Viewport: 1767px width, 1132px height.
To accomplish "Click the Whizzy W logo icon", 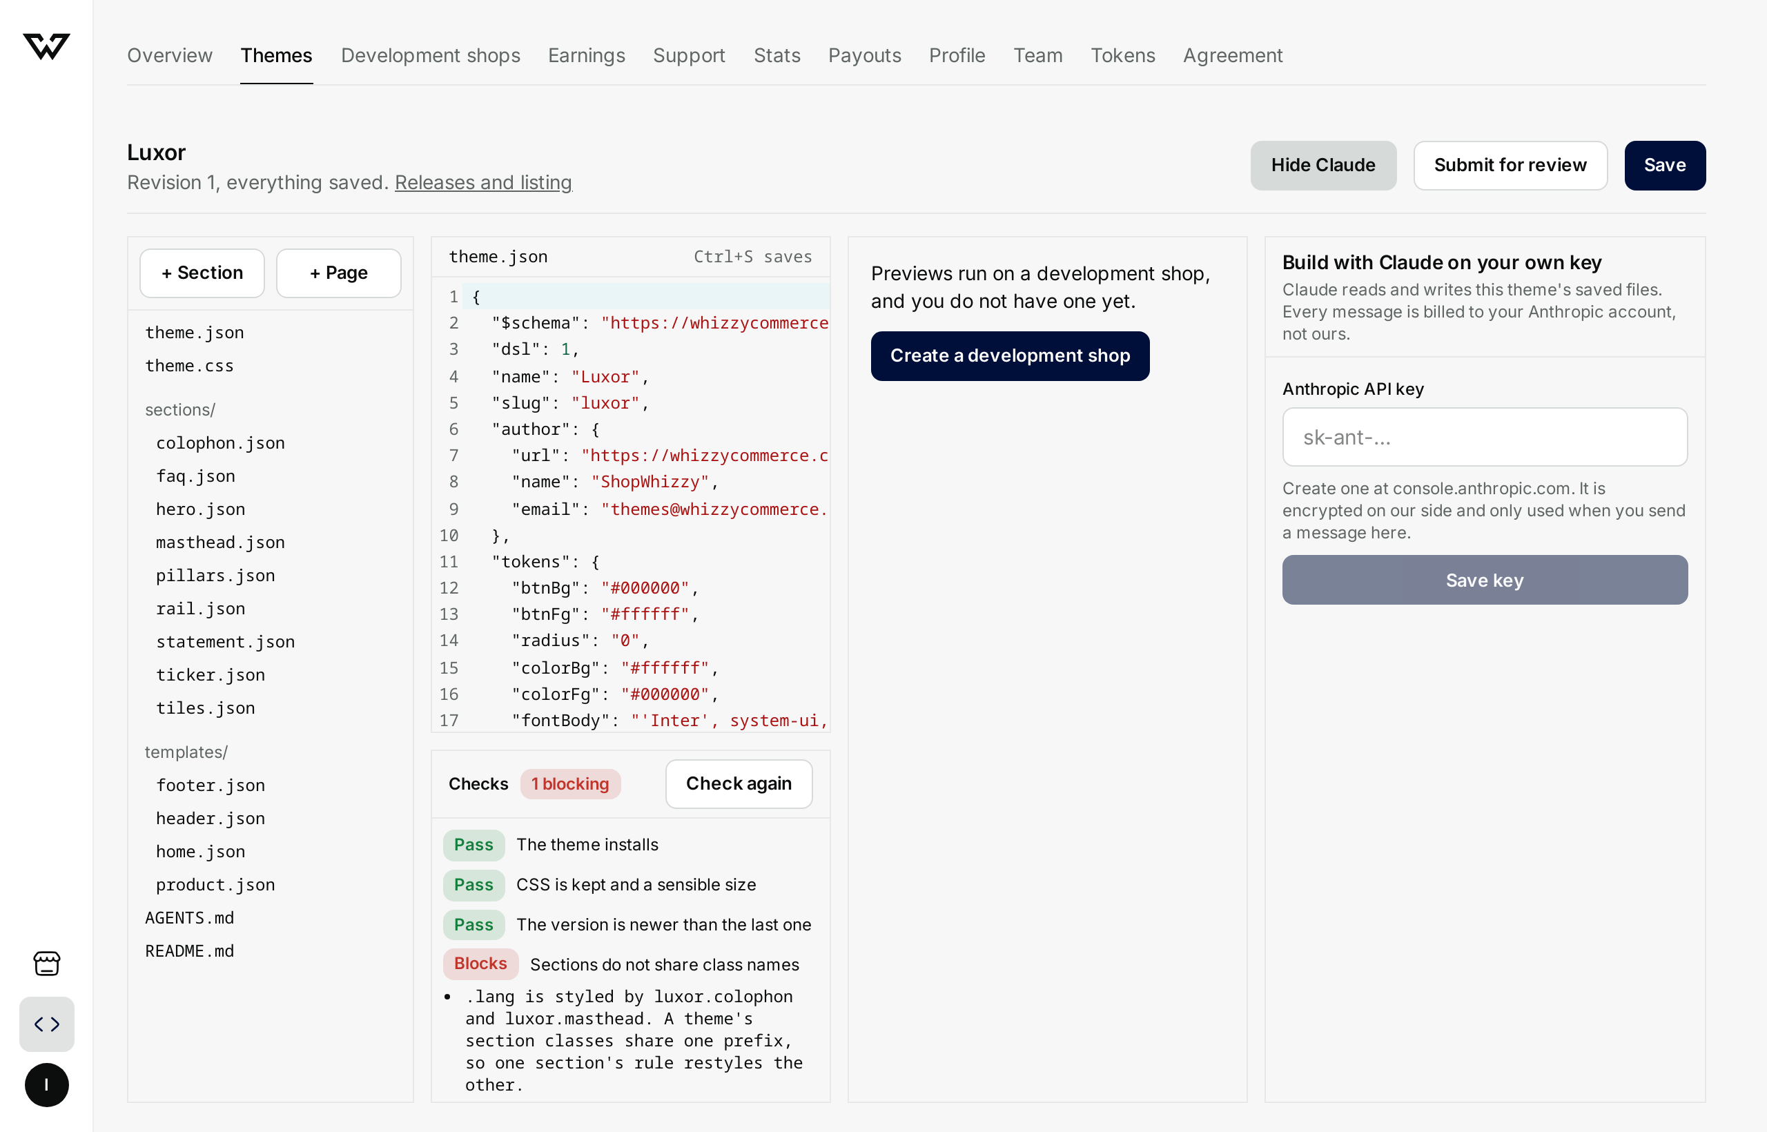I will pos(46,46).
